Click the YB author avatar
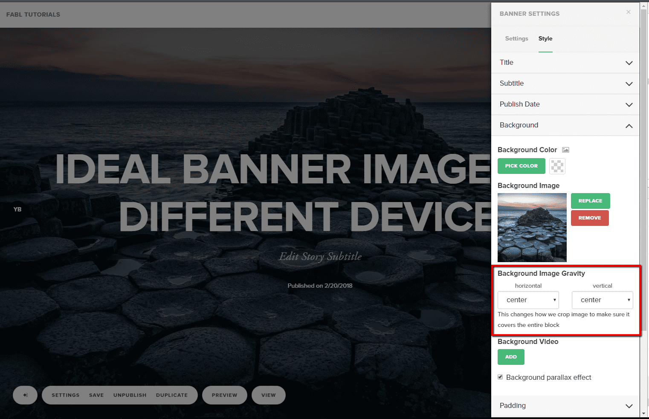Image resolution: width=649 pixels, height=419 pixels. [17, 209]
